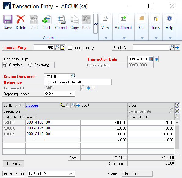The width and height of the screenshot is (182, 178).
Task: Click the Account expansion arrow
Action: 78,105
